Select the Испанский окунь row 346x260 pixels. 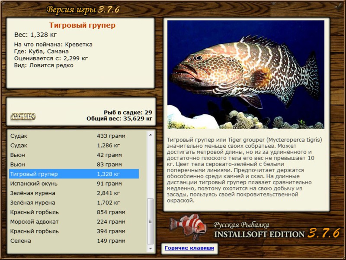pos(74,183)
